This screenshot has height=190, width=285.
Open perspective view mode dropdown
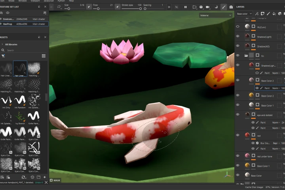coord(194,7)
